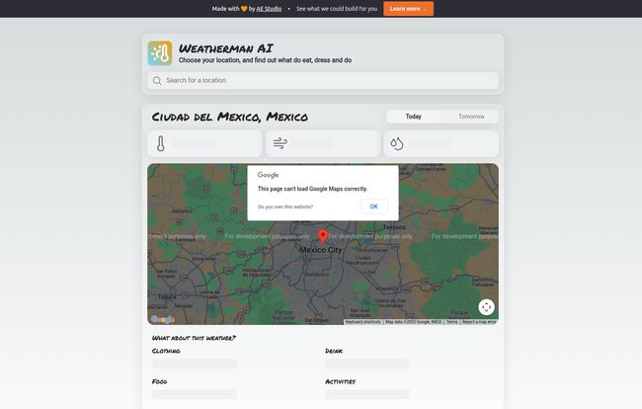Screen dimensions: 642x409
Task: Click the Activities section label
Action: (340, 381)
